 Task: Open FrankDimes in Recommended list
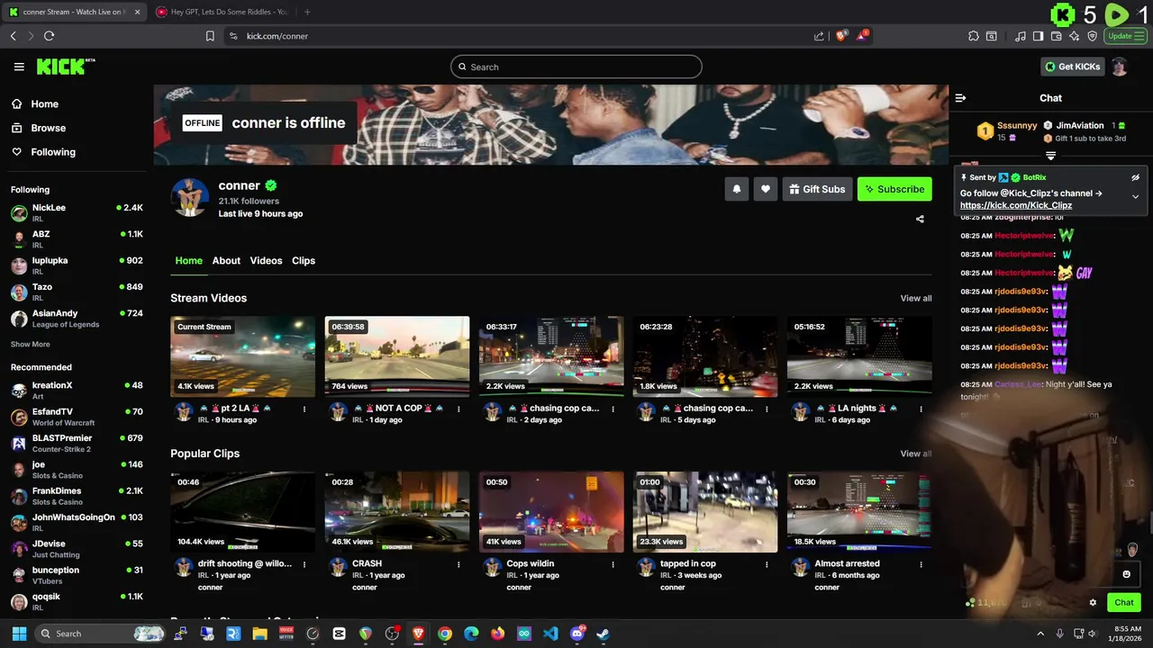(x=77, y=496)
